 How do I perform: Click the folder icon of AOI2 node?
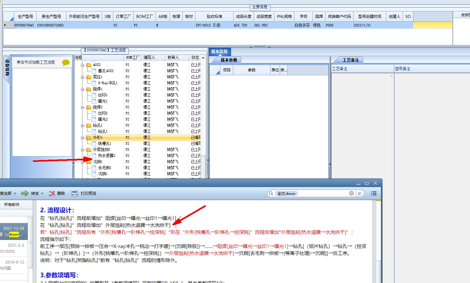(x=89, y=65)
